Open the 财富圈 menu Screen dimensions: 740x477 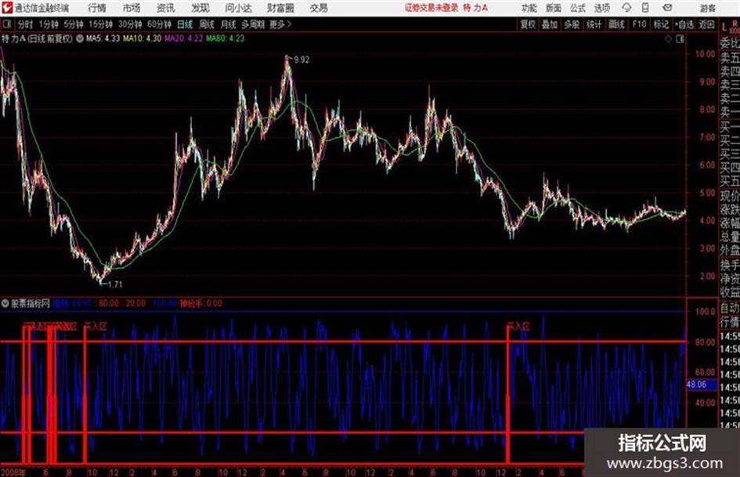(x=280, y=8)
